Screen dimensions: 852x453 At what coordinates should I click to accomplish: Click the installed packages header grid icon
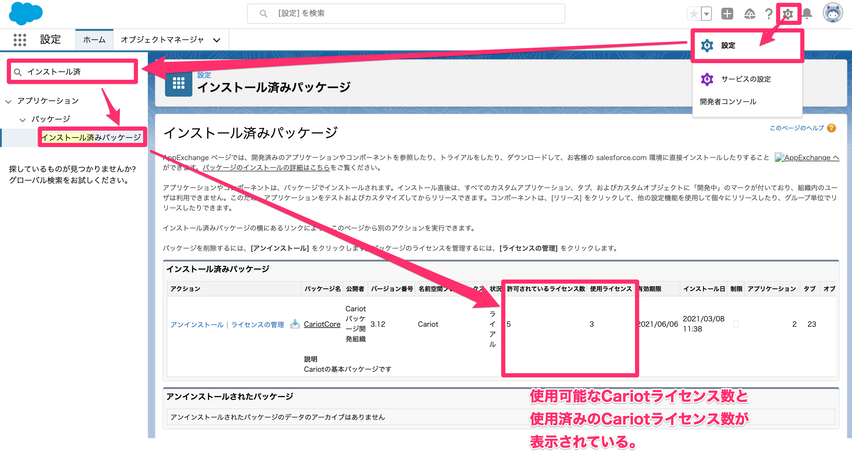[179, 83]
